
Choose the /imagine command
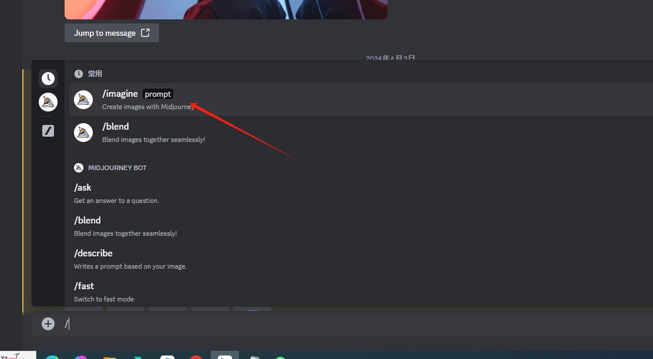click(x=361, y=100)
